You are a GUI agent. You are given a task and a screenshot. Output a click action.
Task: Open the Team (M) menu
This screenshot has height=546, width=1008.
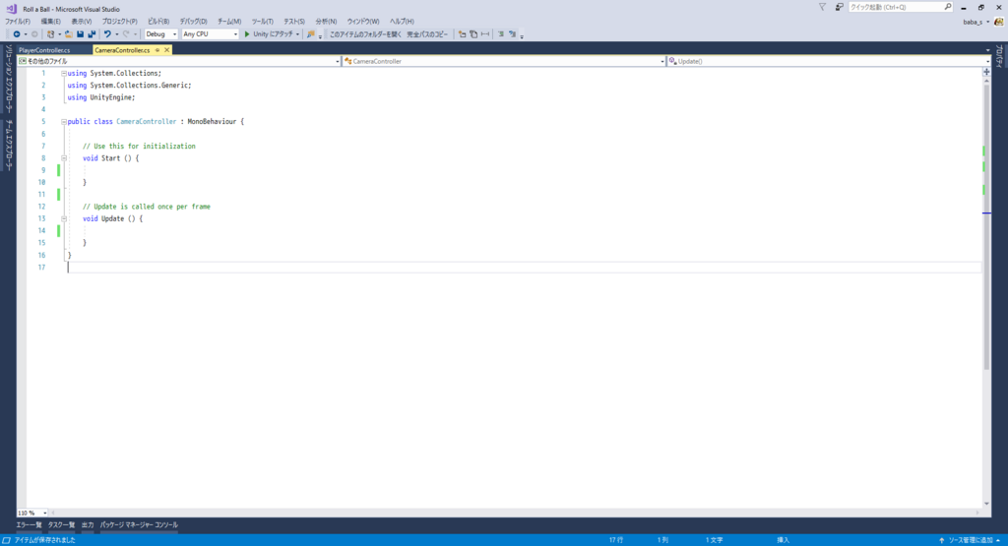(x=228, y=22)
